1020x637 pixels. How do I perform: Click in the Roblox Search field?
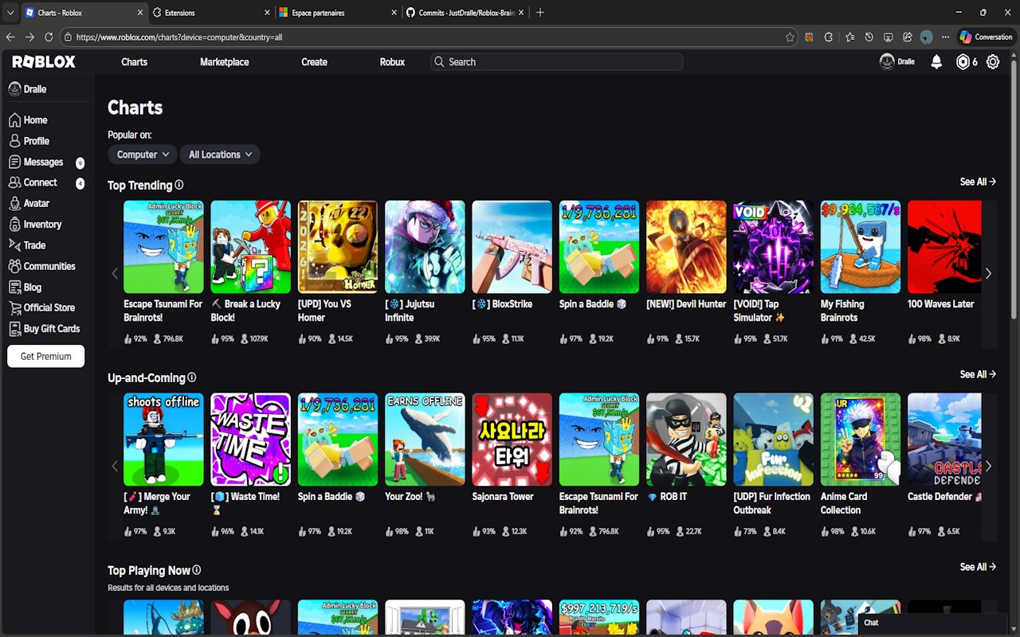coord(556,62)
